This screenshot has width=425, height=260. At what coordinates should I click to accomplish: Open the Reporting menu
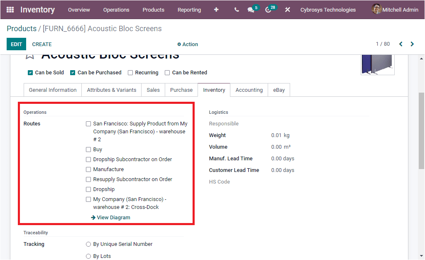(x=189, y=10)
